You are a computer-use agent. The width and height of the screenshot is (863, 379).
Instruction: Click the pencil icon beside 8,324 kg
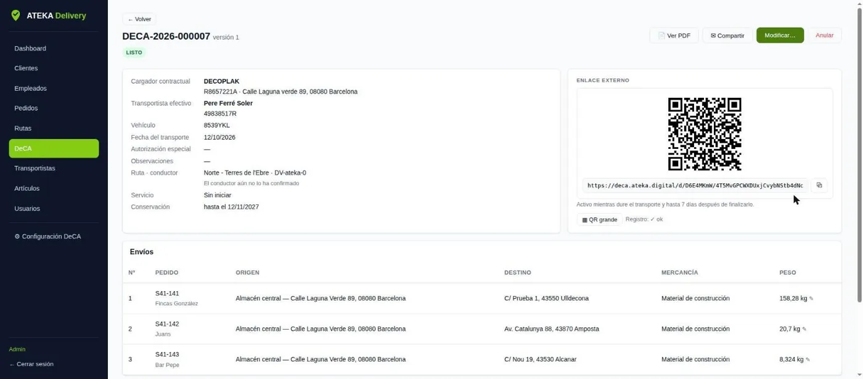tap(808, 360)
